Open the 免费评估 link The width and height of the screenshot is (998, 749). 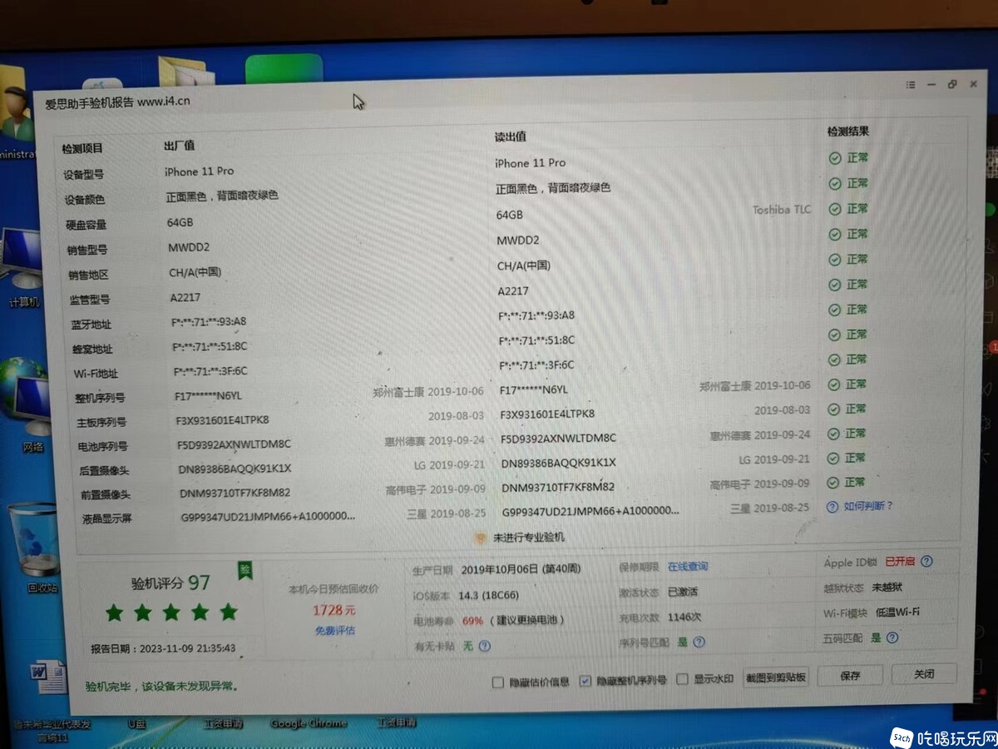pos(334,631)
